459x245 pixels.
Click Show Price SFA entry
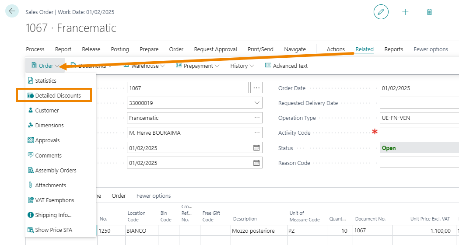coord(50,230)
